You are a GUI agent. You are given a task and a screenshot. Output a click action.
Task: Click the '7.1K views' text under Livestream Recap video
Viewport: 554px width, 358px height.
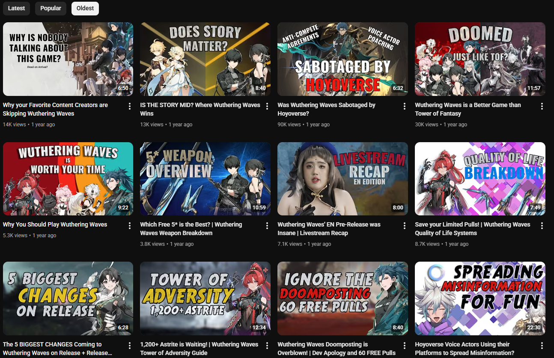(290, 244)
